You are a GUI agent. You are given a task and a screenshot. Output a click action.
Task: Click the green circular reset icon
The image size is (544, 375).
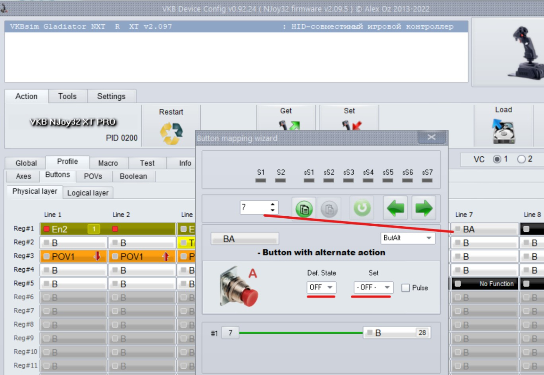point(362,208)
